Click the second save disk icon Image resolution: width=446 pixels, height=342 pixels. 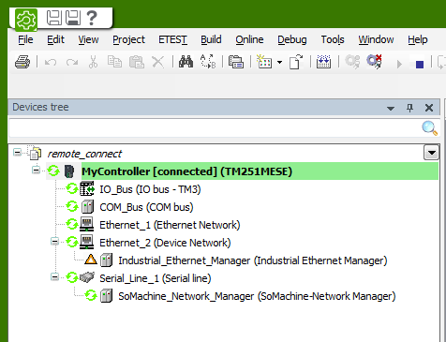click(73, 18)
